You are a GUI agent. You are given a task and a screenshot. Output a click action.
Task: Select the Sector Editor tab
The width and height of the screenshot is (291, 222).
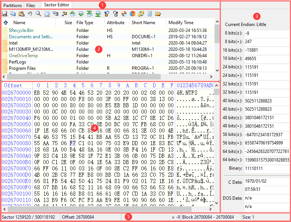[x=56, y=5]
